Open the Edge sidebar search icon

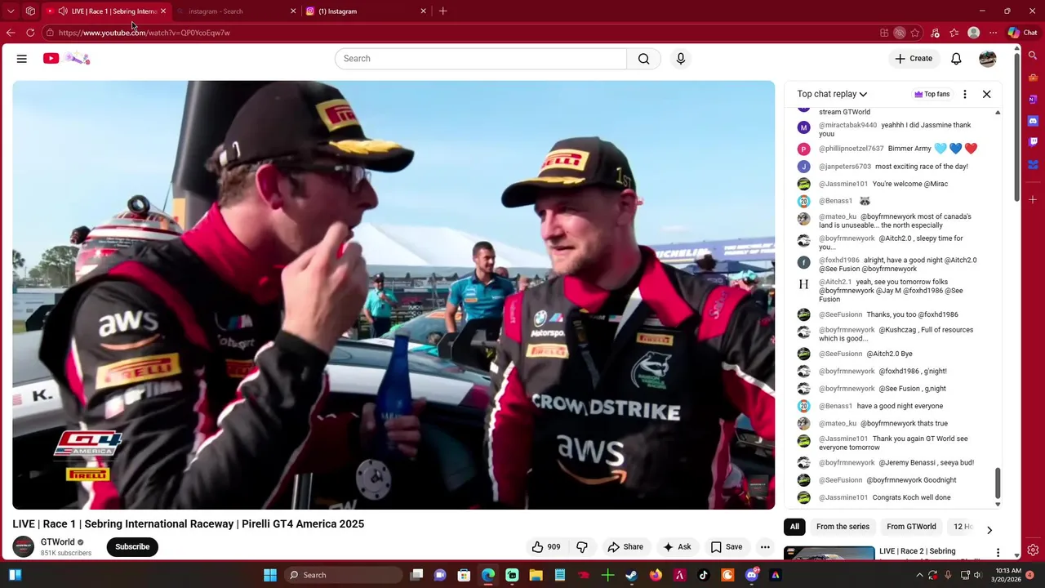pos(1033,56)
